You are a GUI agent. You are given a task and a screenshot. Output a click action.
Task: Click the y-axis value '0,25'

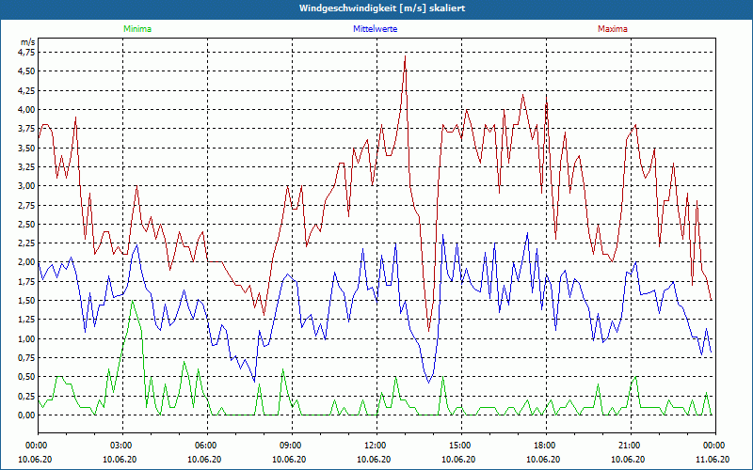(x=28, y=396)
